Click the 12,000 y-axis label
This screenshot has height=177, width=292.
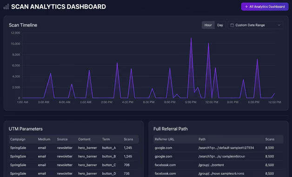pos(15,33)
